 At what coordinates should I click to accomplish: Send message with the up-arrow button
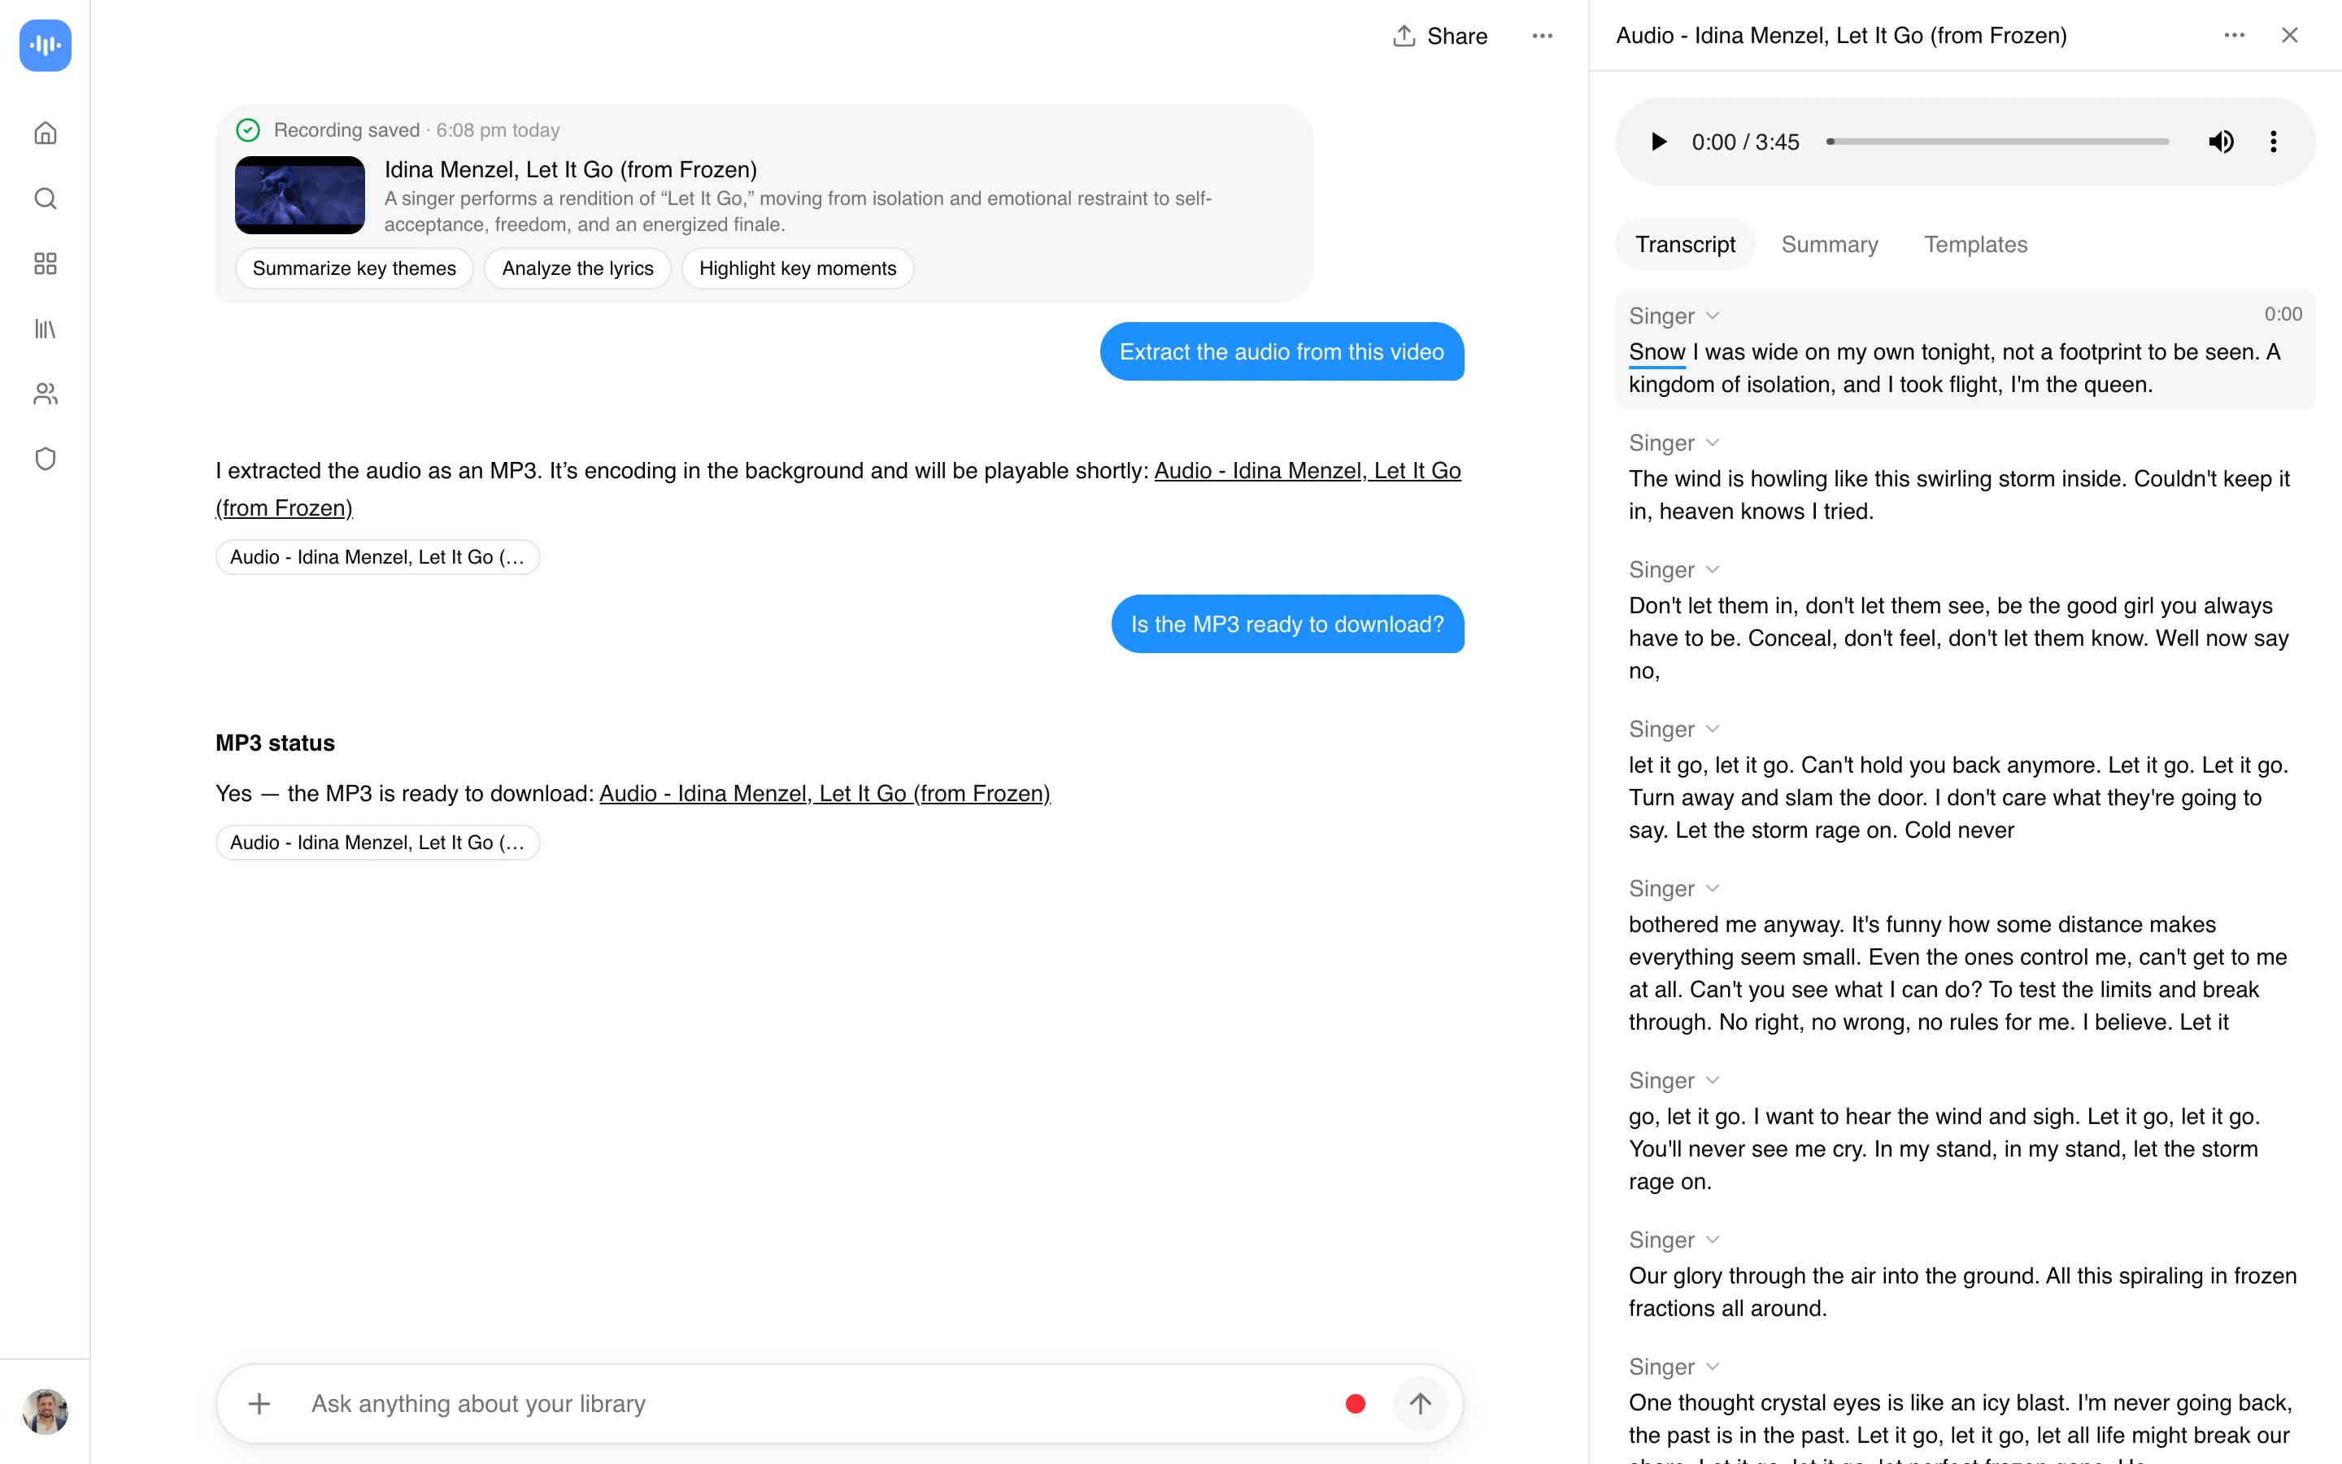pos(1420,1403)
